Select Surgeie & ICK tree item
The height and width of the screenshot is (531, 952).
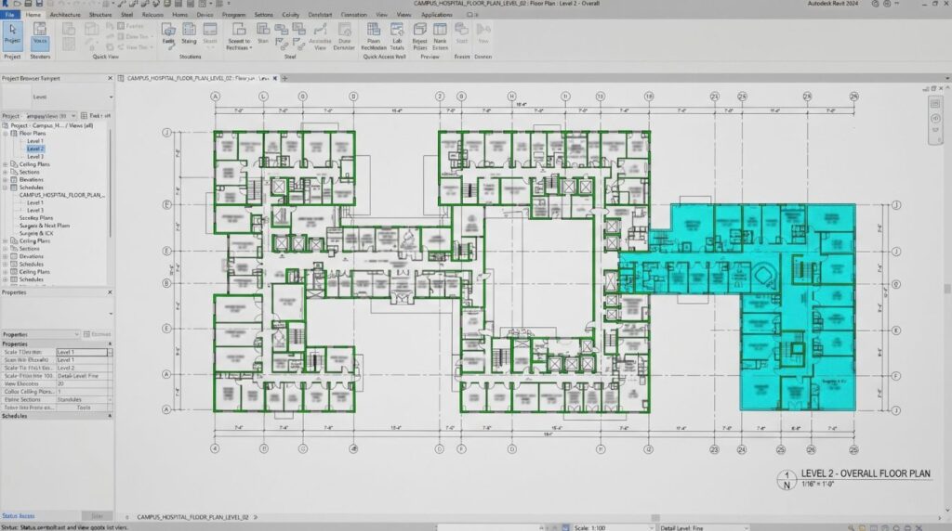36,233
